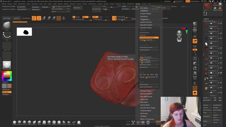This screenshot has width=226, height=127.
Task: Expand UV Master plugin section
Action: coord(143,116)
